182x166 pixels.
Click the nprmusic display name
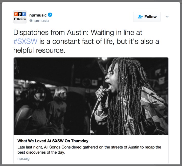coord(38,15)
